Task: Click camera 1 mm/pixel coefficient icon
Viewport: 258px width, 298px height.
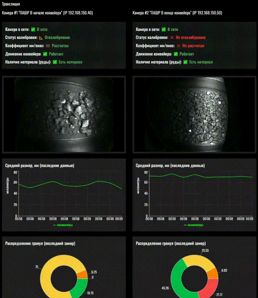Action: pos(48,46)
